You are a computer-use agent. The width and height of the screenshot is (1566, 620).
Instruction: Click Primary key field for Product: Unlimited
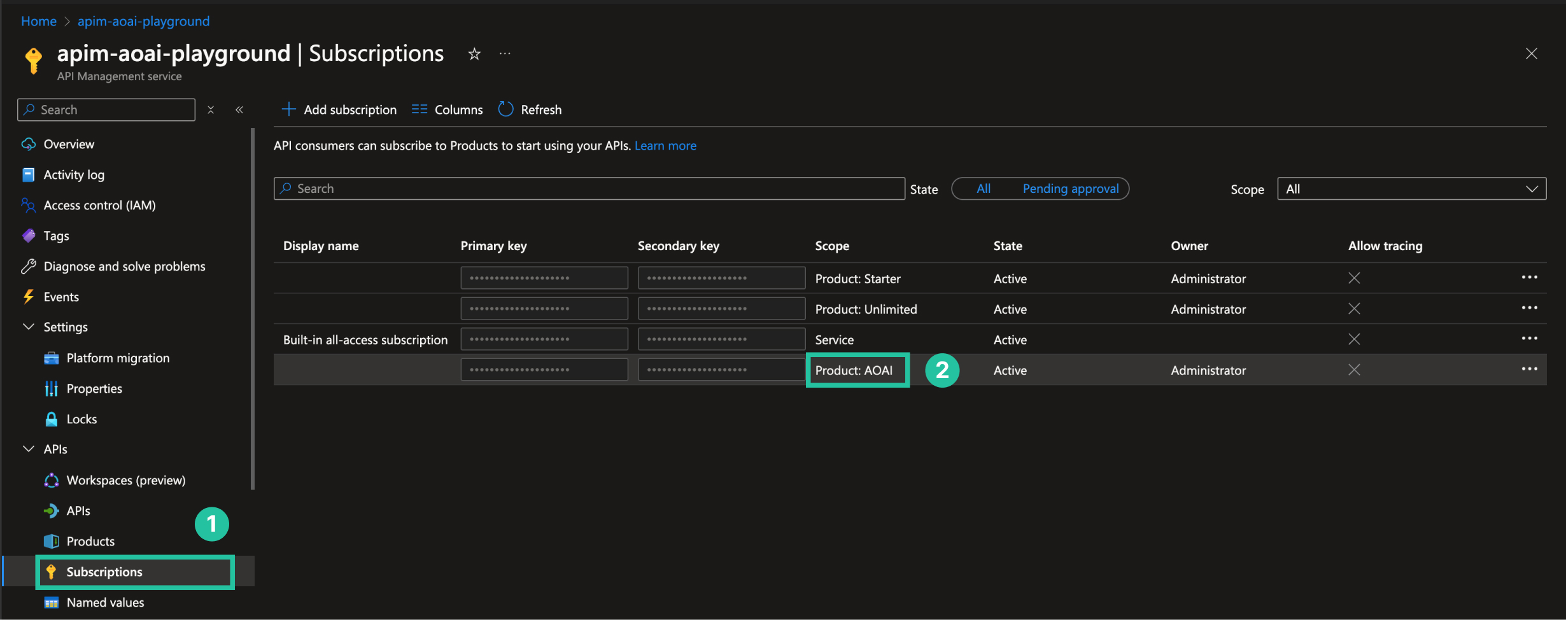tap(544, 309)
